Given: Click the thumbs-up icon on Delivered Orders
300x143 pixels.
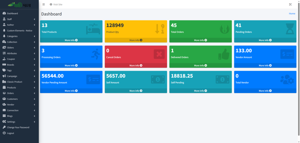Looking at the screenshot, I should 224,54.
